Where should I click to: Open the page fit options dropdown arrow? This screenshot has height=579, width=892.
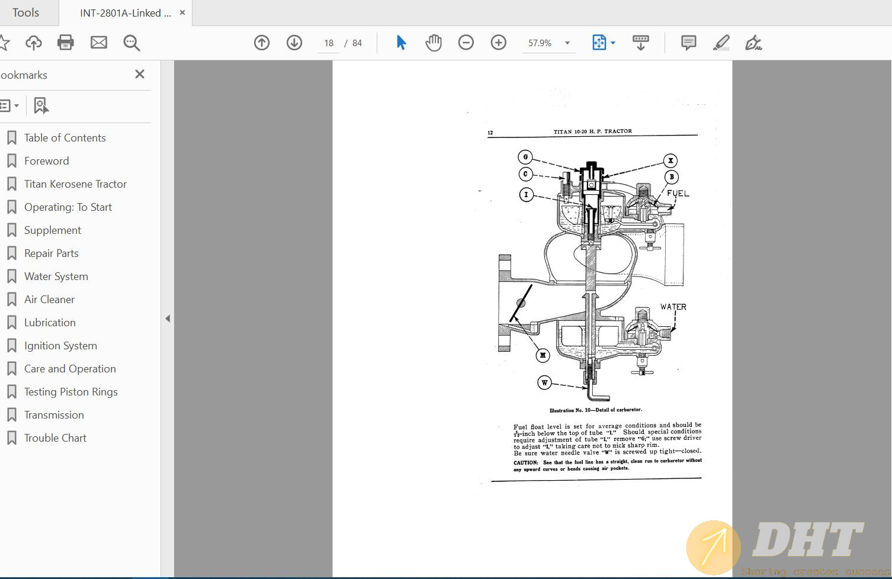click(x=613, y=43)
